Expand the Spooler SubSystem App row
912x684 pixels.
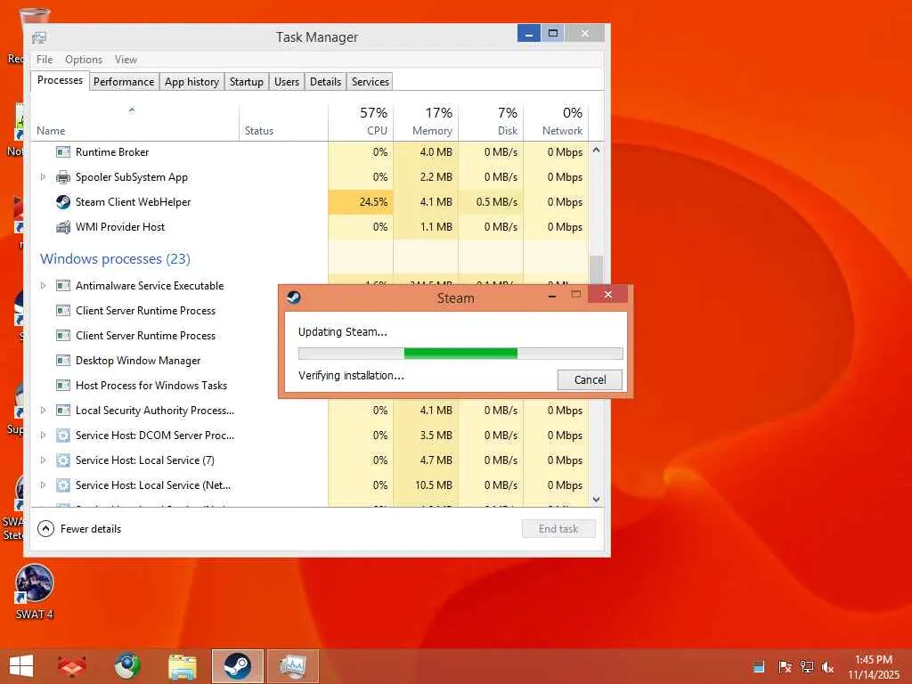click(x=43, y=177)
